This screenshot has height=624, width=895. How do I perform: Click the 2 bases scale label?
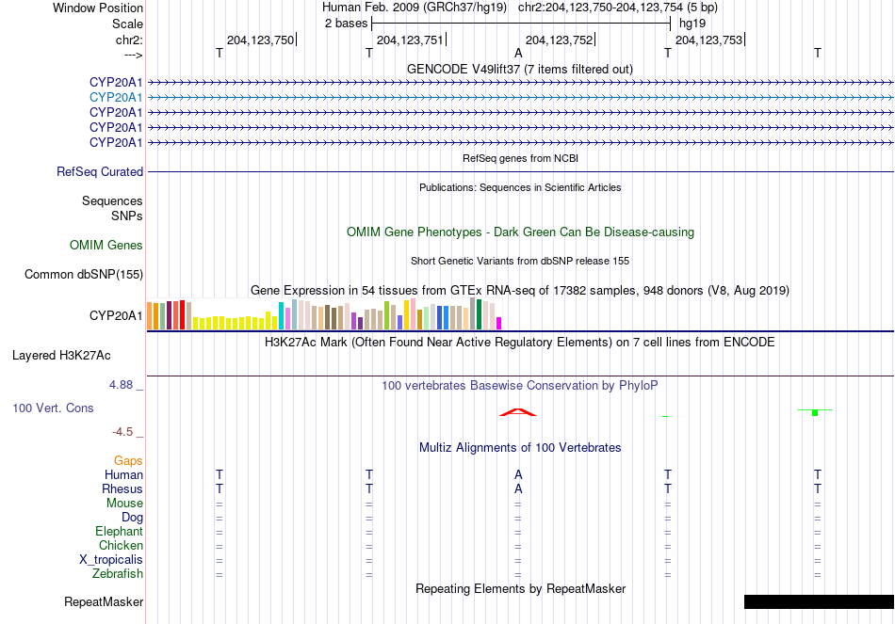(346, 24)
